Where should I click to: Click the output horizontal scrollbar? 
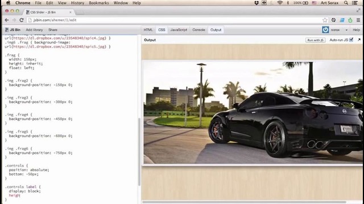coord(244,202)
